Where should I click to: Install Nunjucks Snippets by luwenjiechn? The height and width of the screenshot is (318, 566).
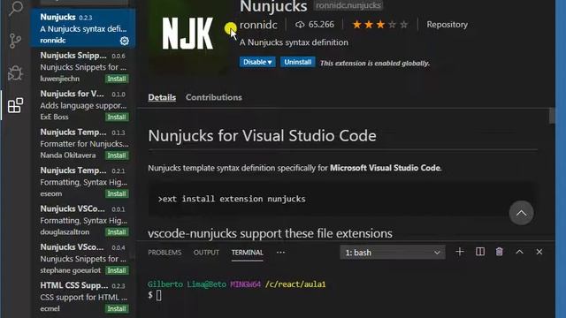point(117,79)
